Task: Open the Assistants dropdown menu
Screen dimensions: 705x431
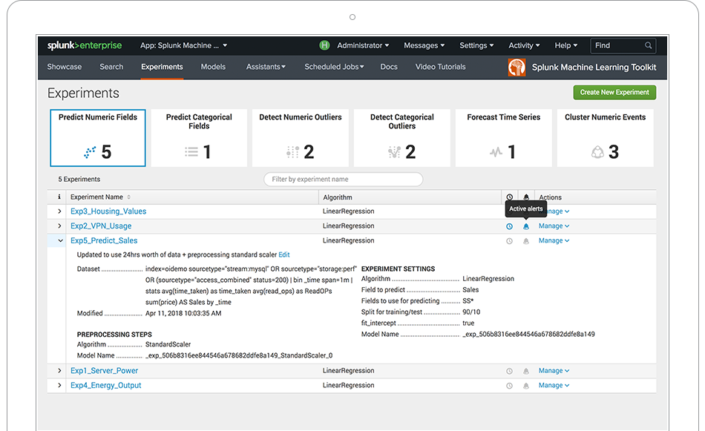Action: pos(266,67)
